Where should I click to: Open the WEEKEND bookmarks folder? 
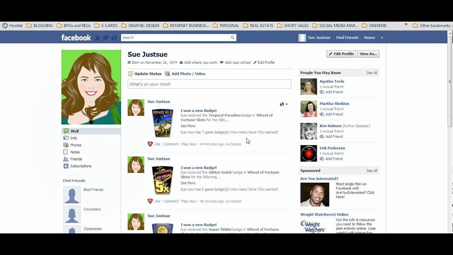(374, 25)
